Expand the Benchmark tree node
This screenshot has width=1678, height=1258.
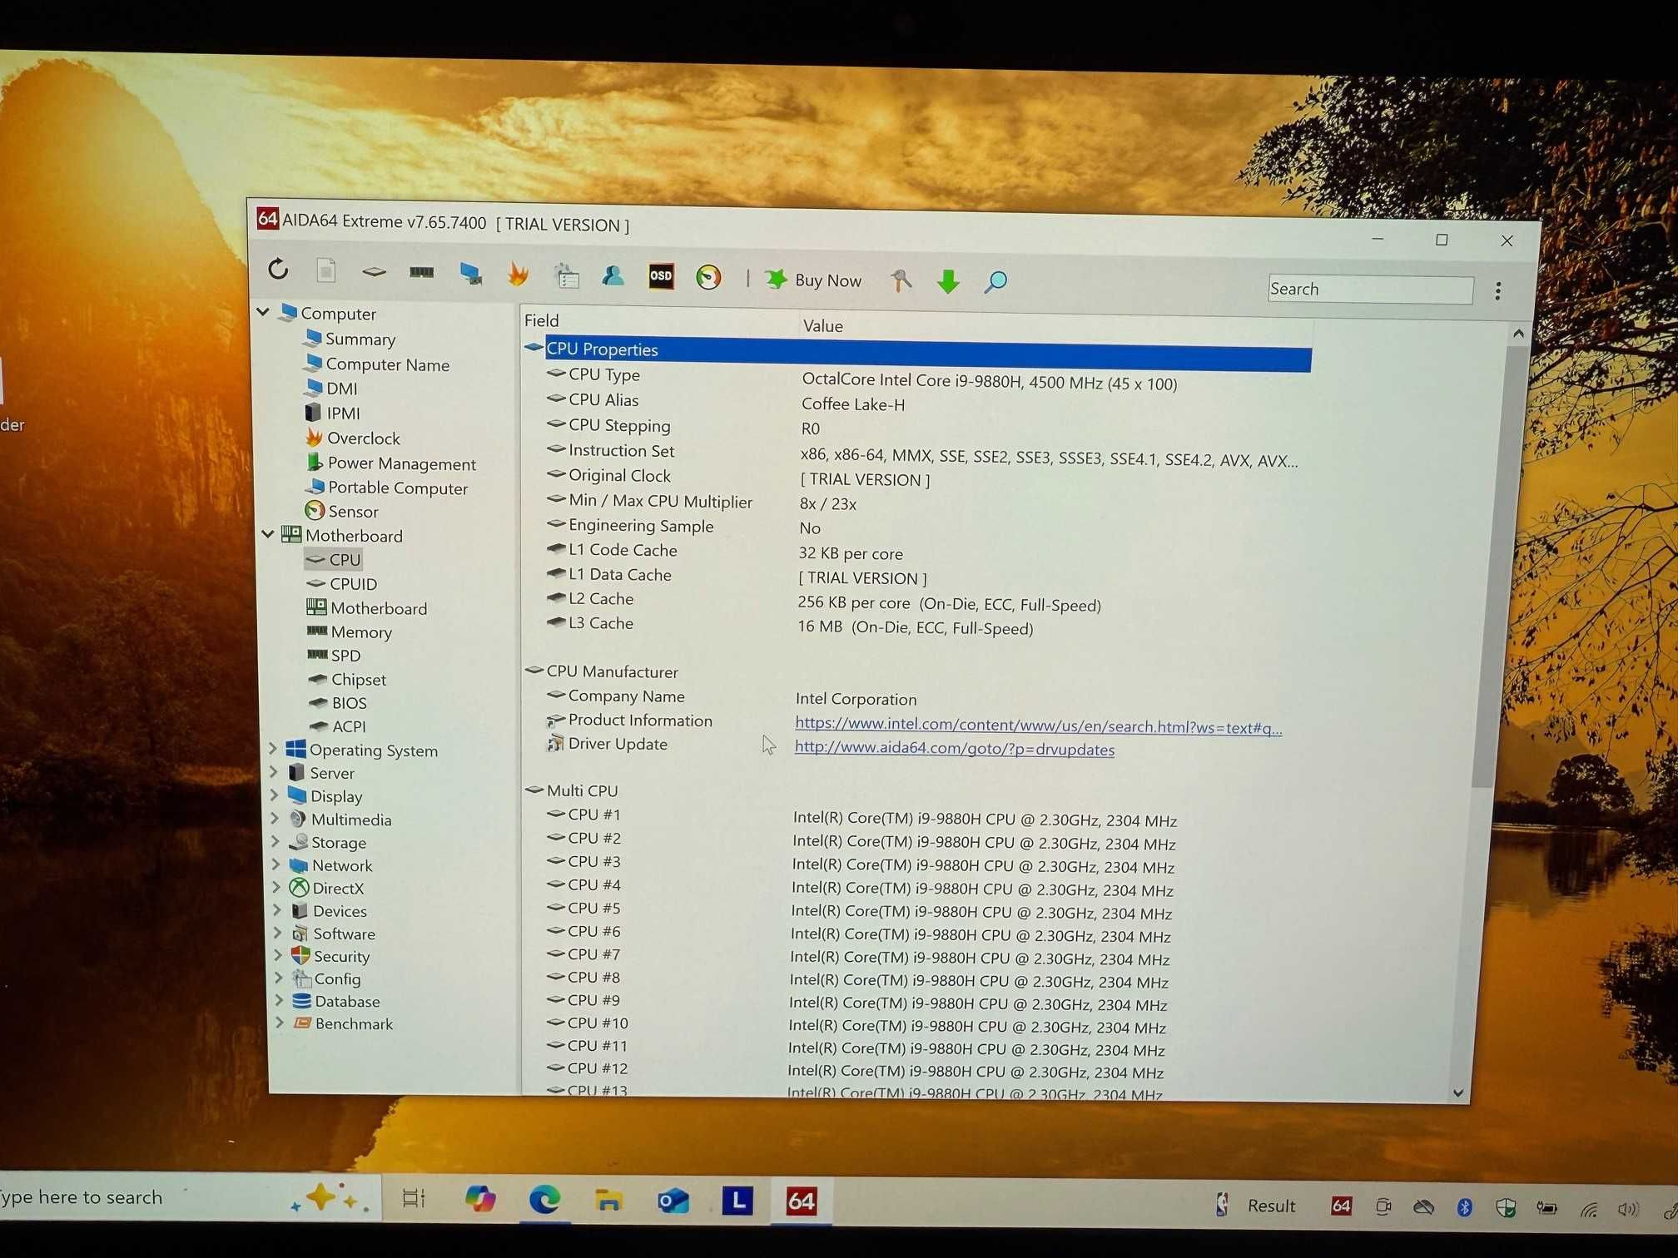pos(279,1022)
